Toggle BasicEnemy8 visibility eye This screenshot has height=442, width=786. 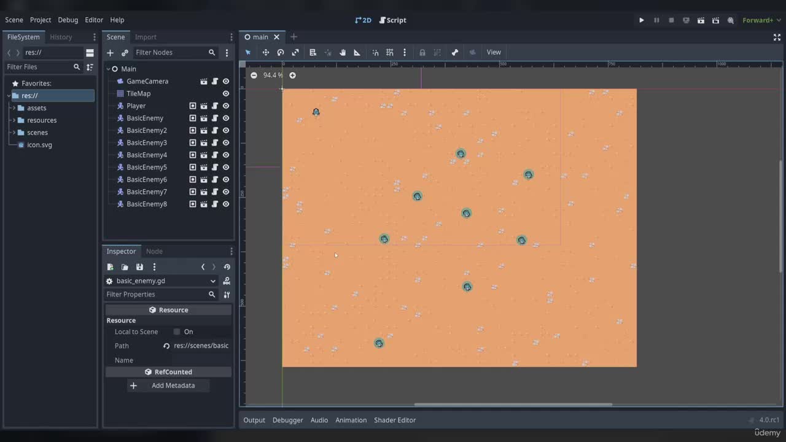[226, 204]
